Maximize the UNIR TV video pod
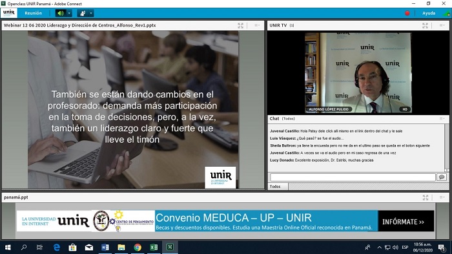The image size is (452, 254). pyautogui.click(x=425, y=25)
